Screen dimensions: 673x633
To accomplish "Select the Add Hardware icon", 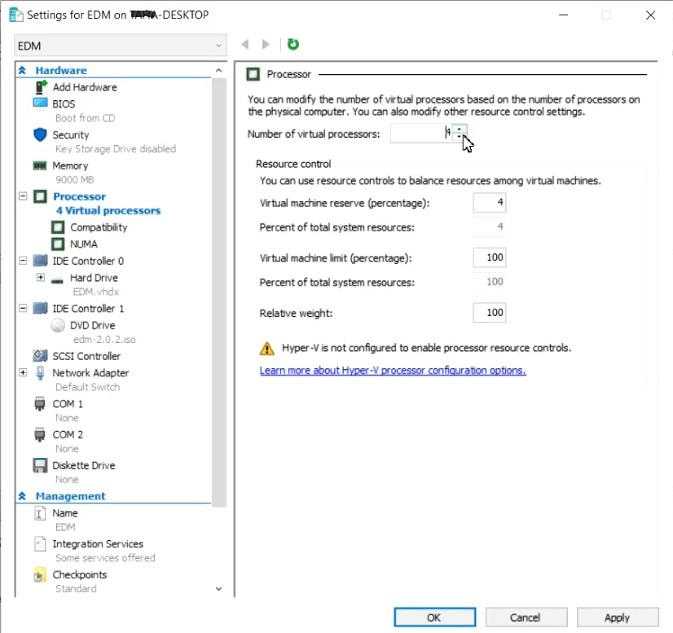I will [x=41, y=87].
